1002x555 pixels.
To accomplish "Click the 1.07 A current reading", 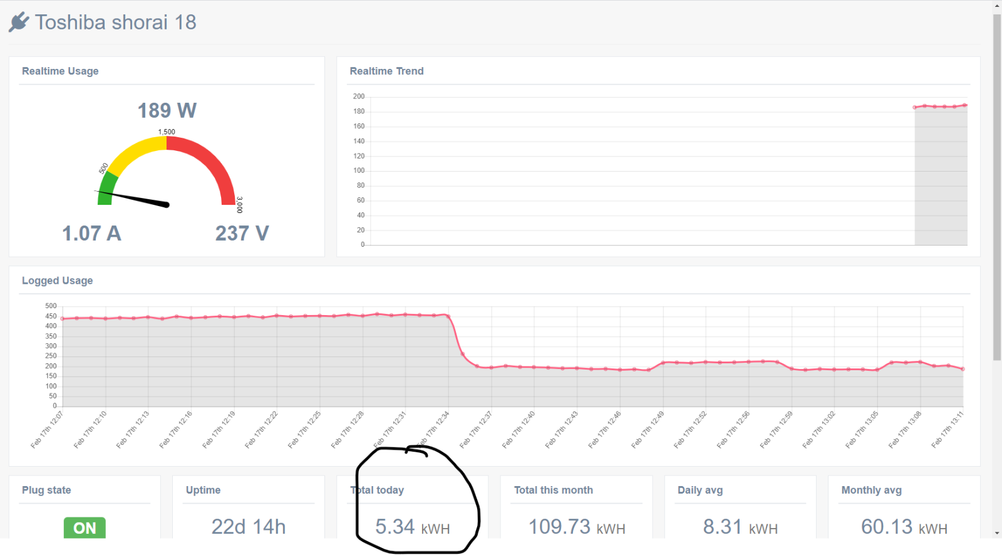I will click(x=91, y=234).
